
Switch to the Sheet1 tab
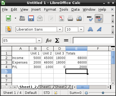[x=45, y=87]
